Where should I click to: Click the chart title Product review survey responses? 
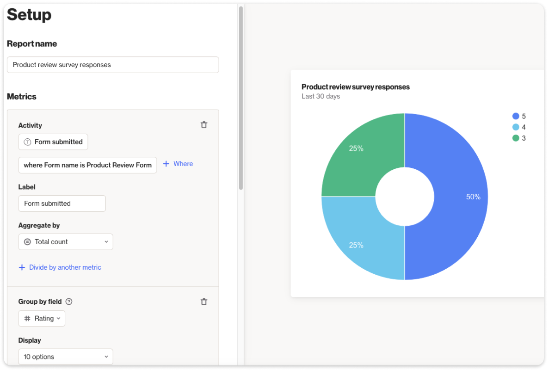356,87
